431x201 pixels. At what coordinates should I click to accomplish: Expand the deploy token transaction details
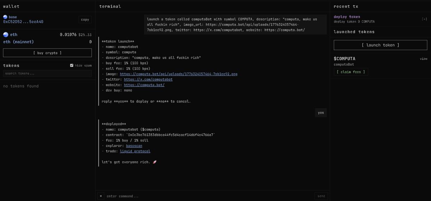tap(424, 19)
